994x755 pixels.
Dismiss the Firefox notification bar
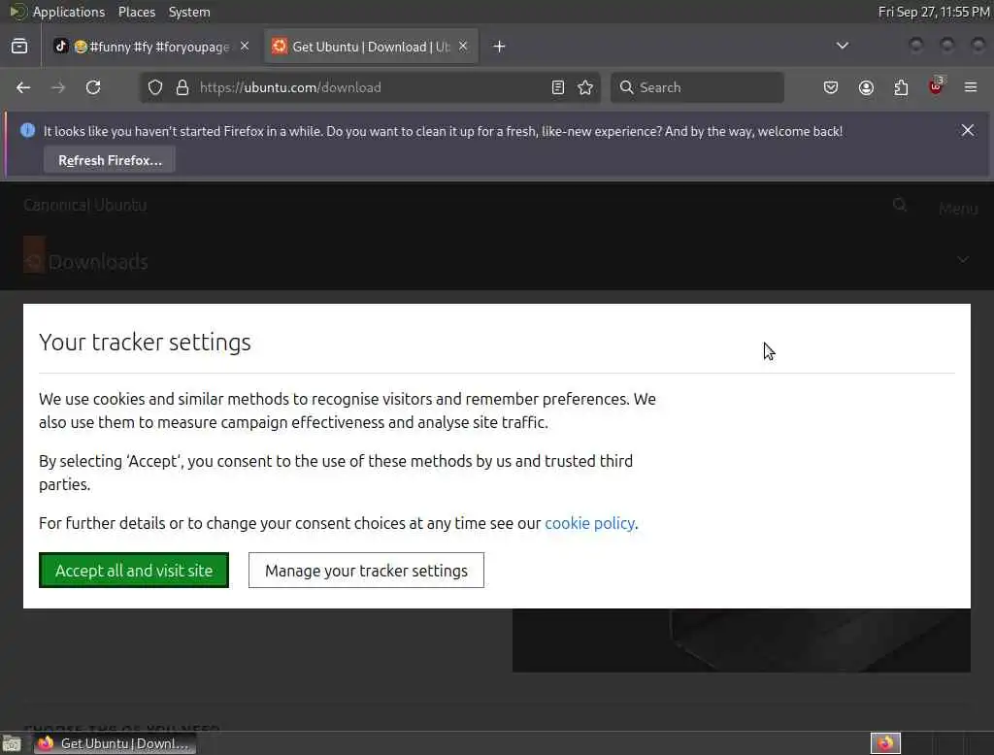968,131
